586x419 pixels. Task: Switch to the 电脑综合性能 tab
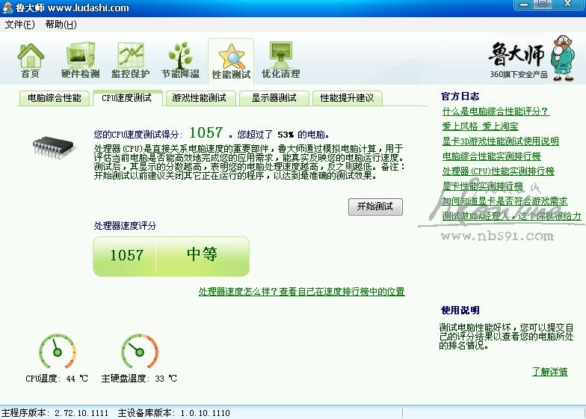point(54,98)
